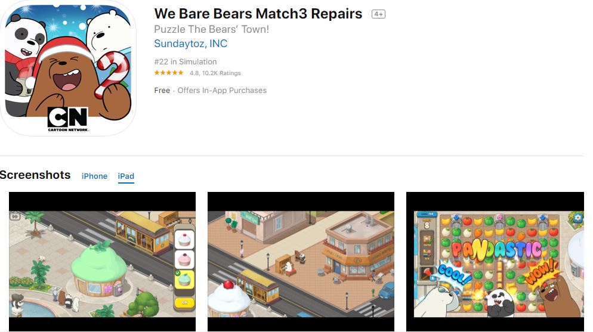Click the Cartoon Network logo on icon
The image size is (593, 332).
point(68,119)
